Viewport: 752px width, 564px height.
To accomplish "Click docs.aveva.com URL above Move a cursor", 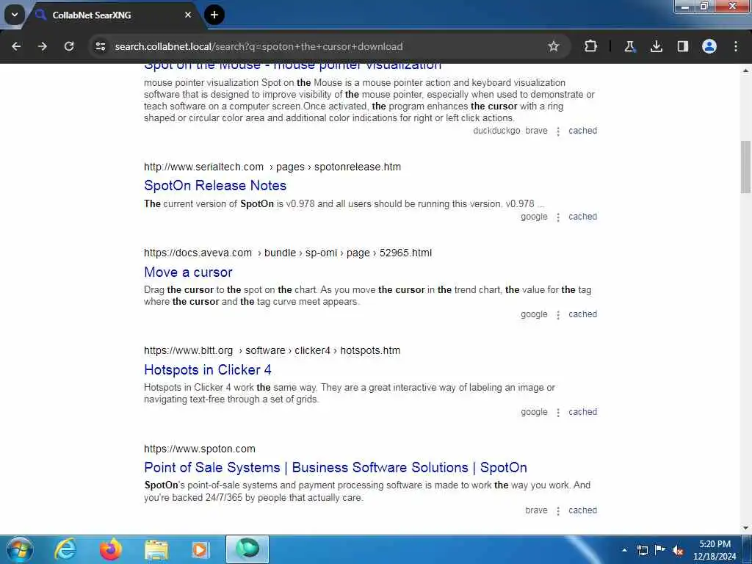I will coord(287,253).
